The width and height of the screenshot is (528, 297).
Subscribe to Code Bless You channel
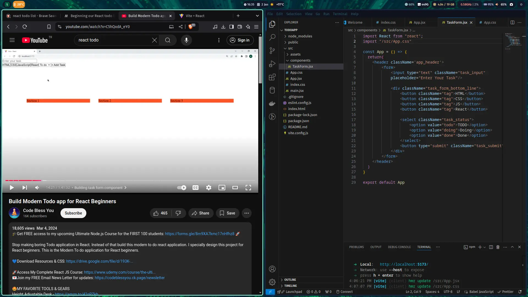[x=73, y=213]
